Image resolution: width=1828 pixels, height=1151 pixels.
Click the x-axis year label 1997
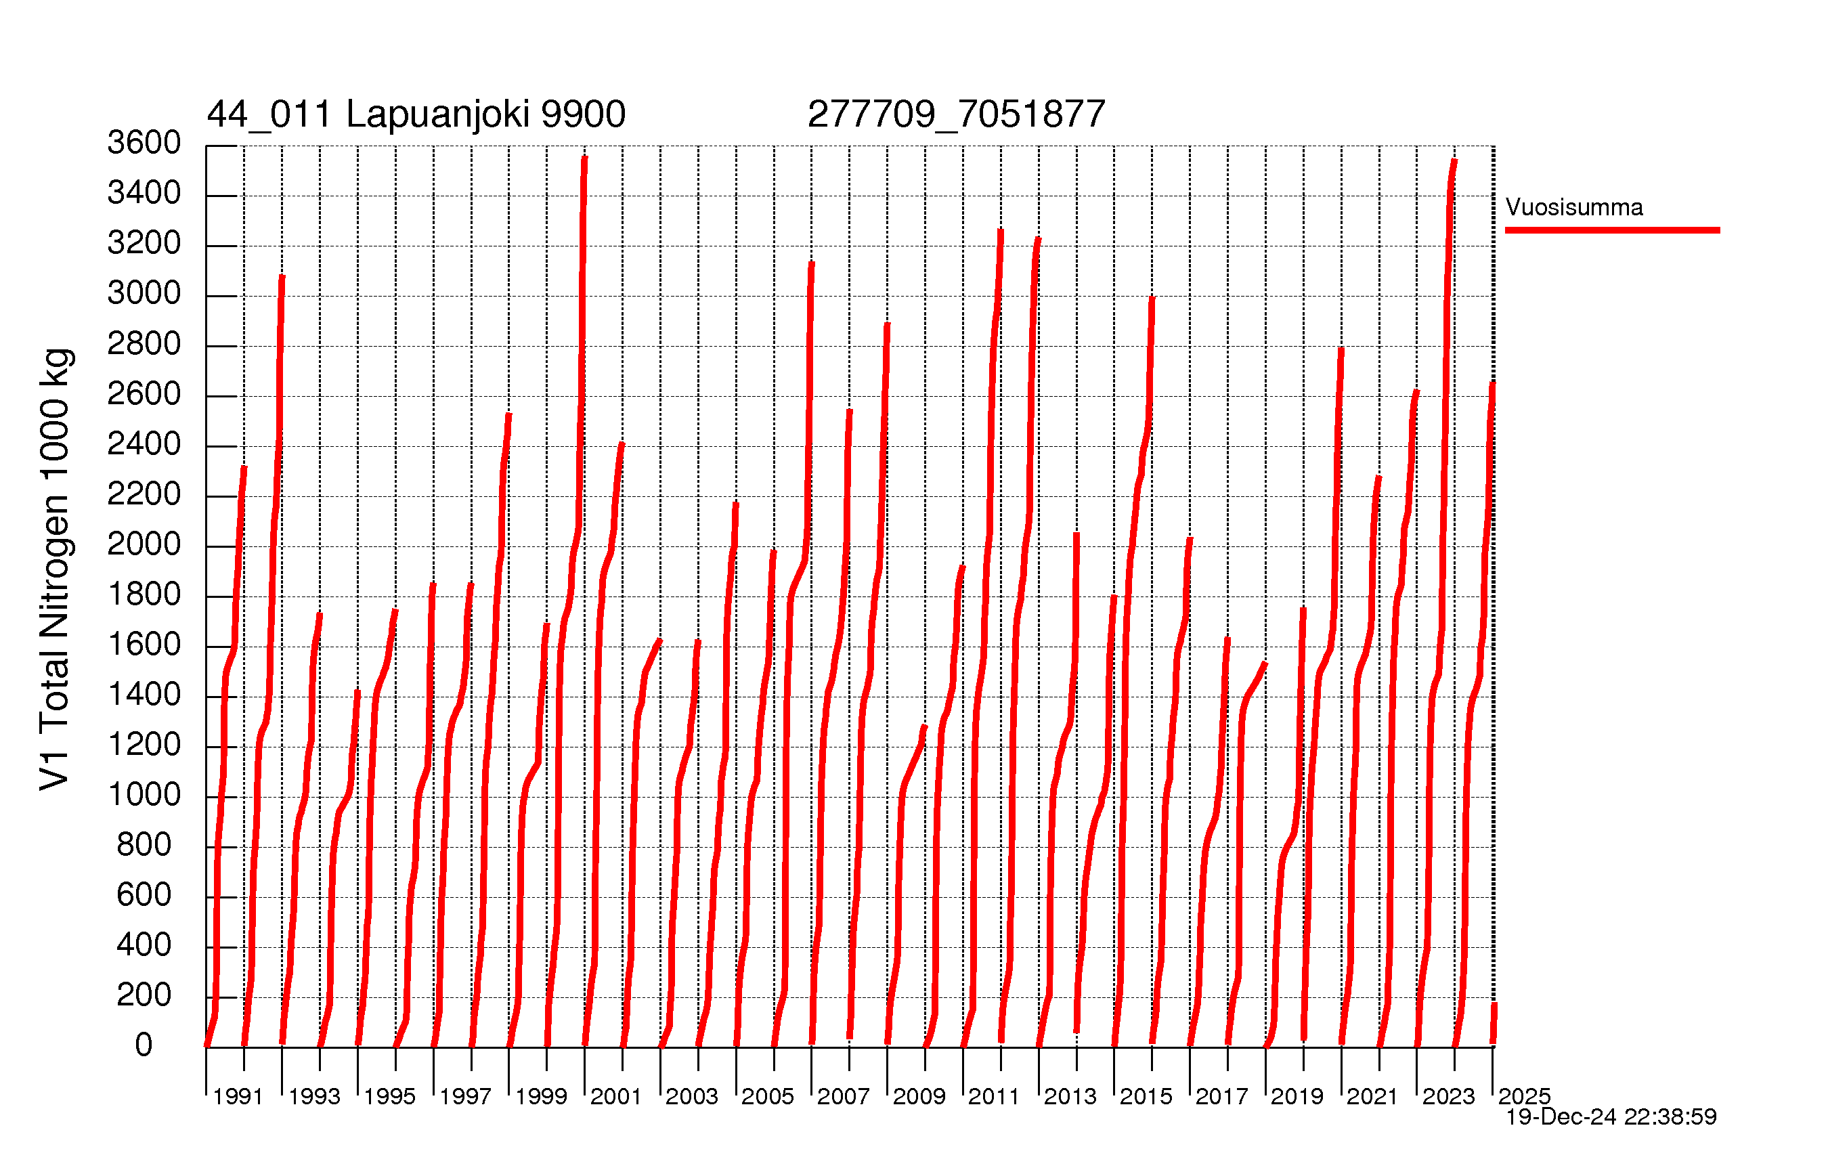point(465,1097)
